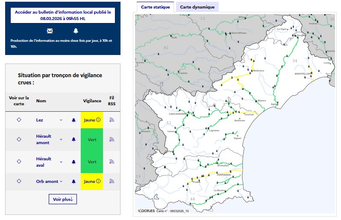
Task: Open RSS feed for Hérault amont
Action: 112,139
